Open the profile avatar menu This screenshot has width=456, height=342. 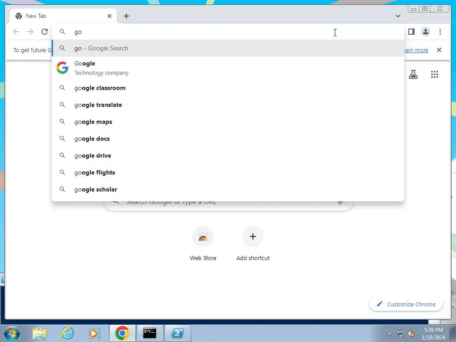[x=425, y=32]
